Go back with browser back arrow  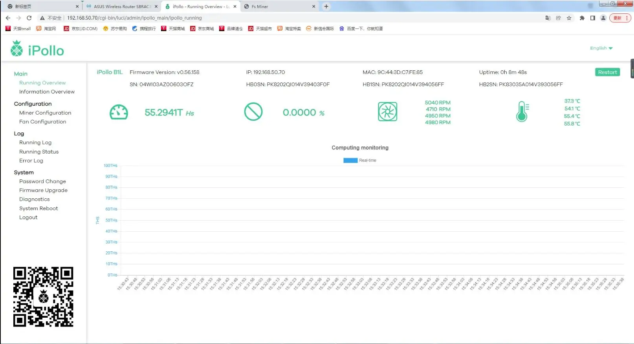coord(8,18)
